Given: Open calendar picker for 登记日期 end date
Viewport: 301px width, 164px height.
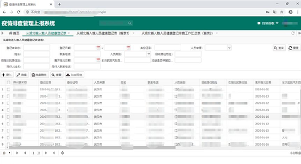Looking at the screenshot, I should click(128, 48).
